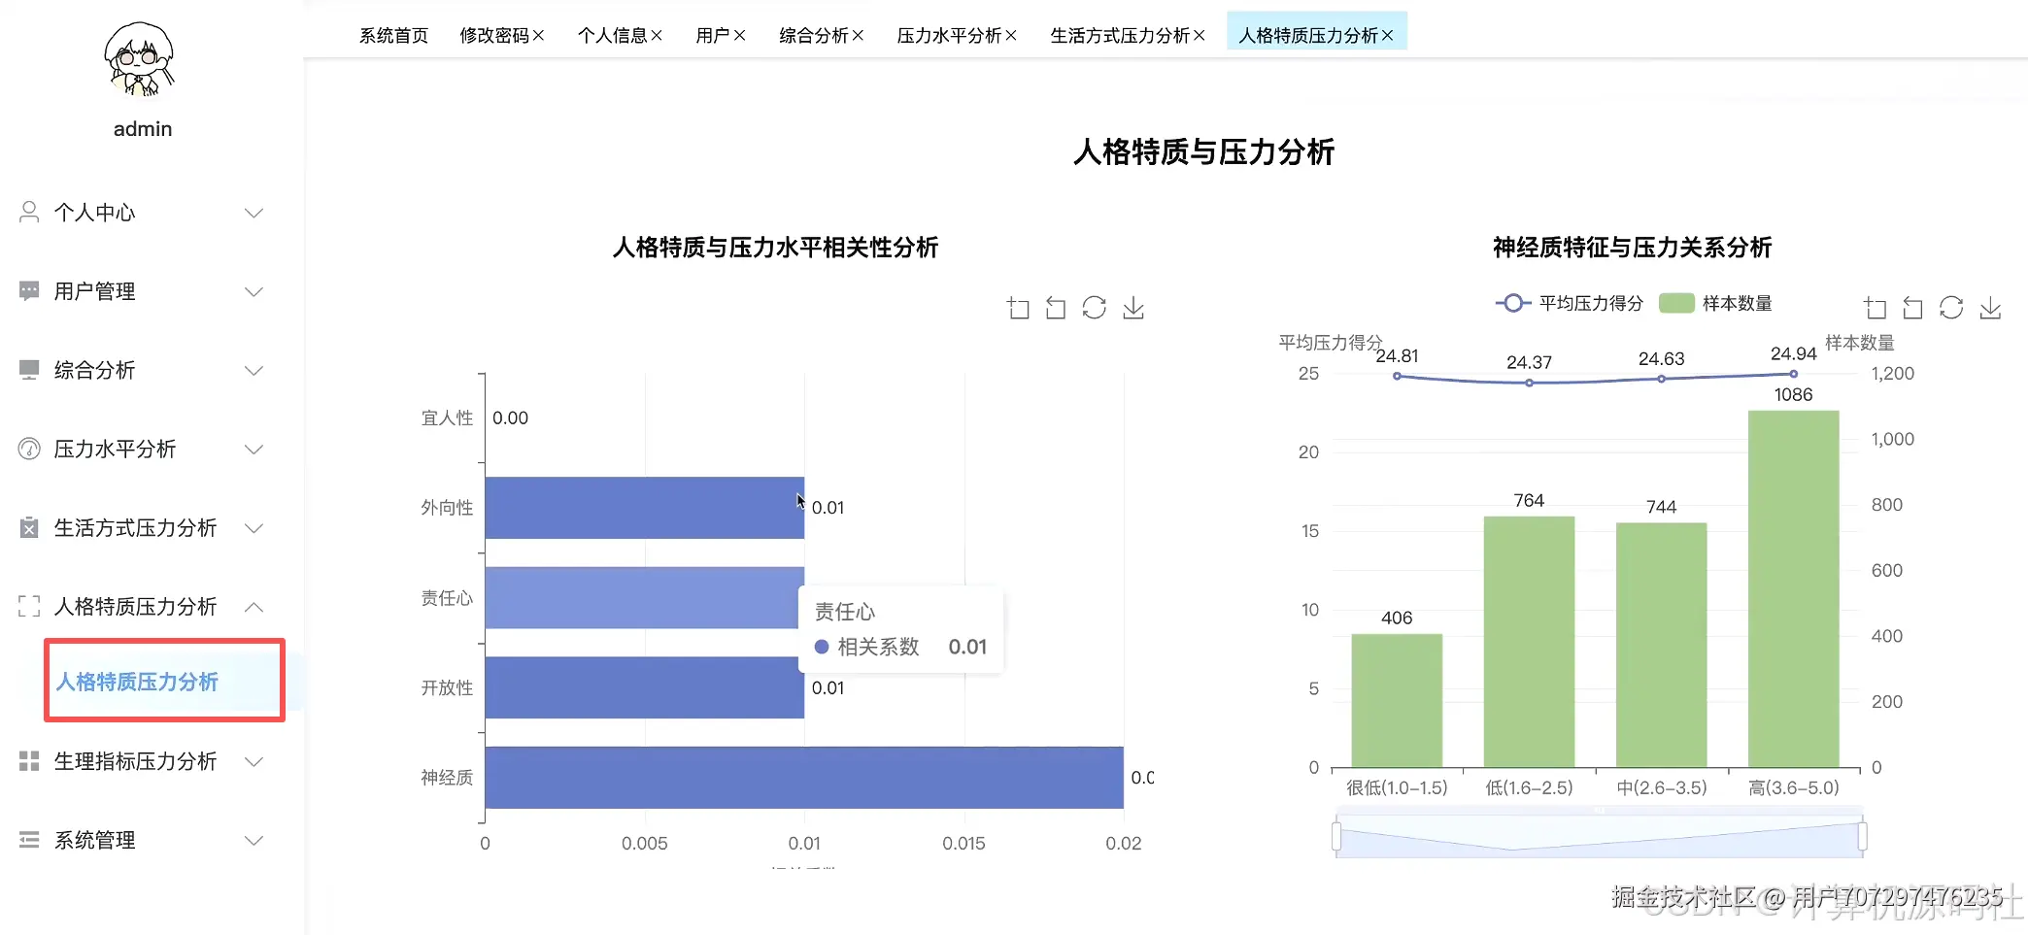Open the 压力水平分析 tab
This screenshot has height=935, width=2028.
947,35
